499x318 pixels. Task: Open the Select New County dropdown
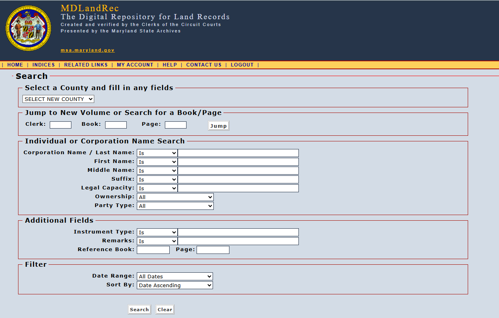[x=58, y=99]
